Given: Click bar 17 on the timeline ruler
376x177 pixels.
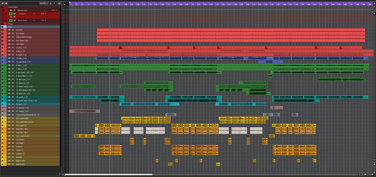Looking at the screenshot, I should [169, 4].
